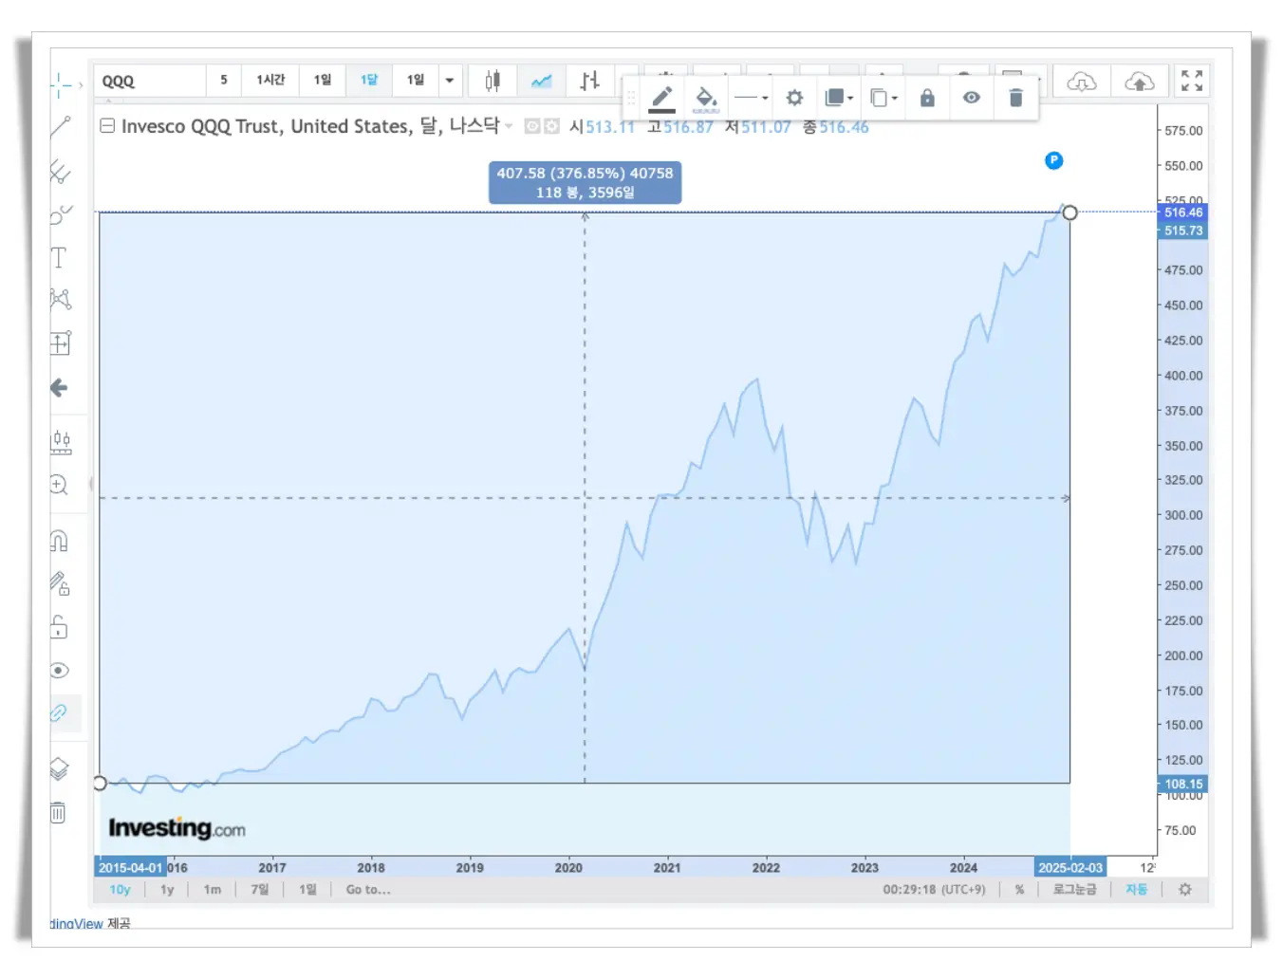The height and width of the screenshot is (979, 1283).
Task: Select the 1y time range
Action: [167, 890]
